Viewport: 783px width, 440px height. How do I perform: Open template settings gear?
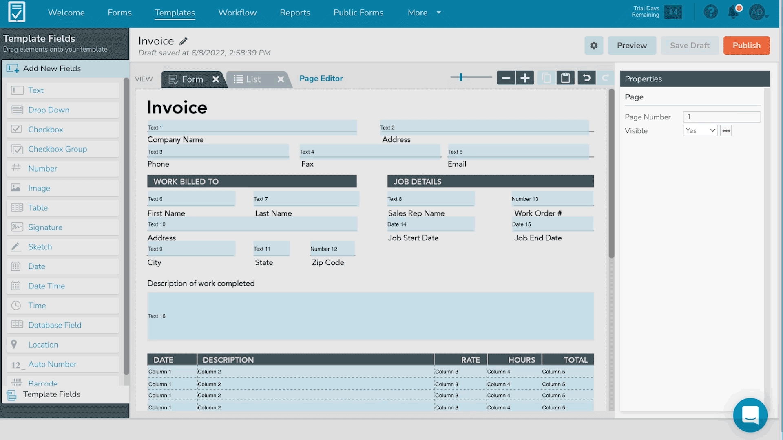594,46
